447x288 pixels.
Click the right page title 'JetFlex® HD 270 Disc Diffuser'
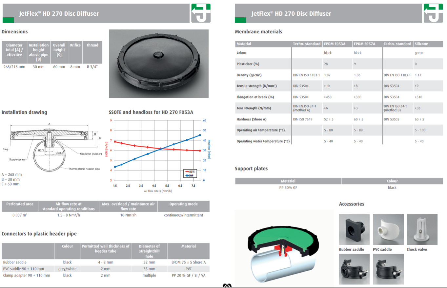(291, 14)
